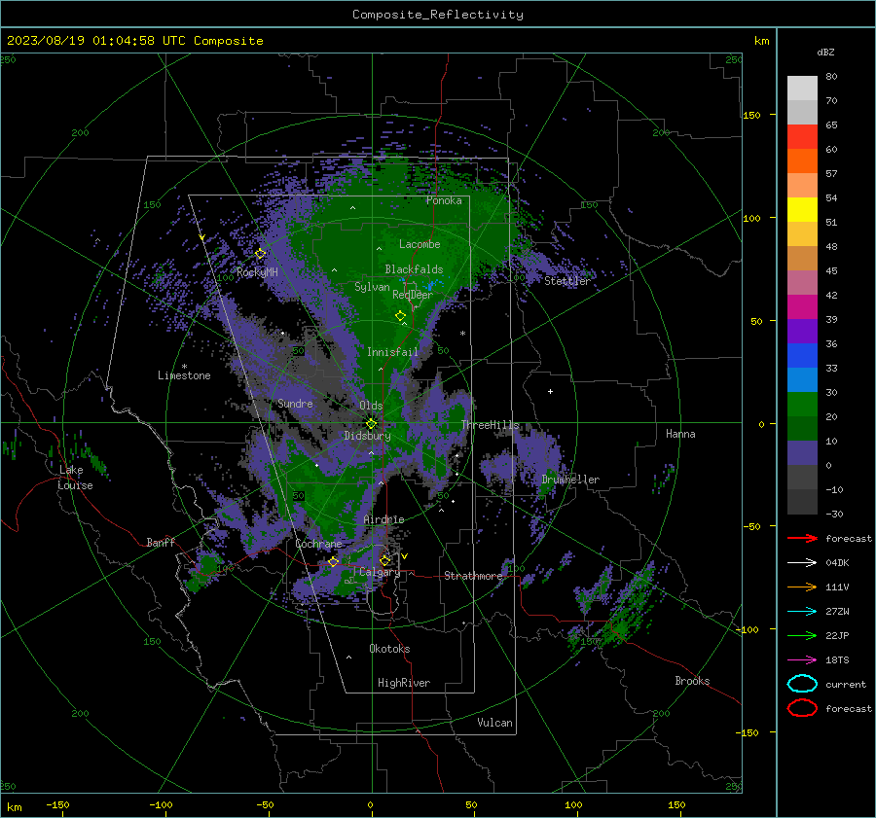
Task: Click the Calgary city label
Action: point(380,572)
